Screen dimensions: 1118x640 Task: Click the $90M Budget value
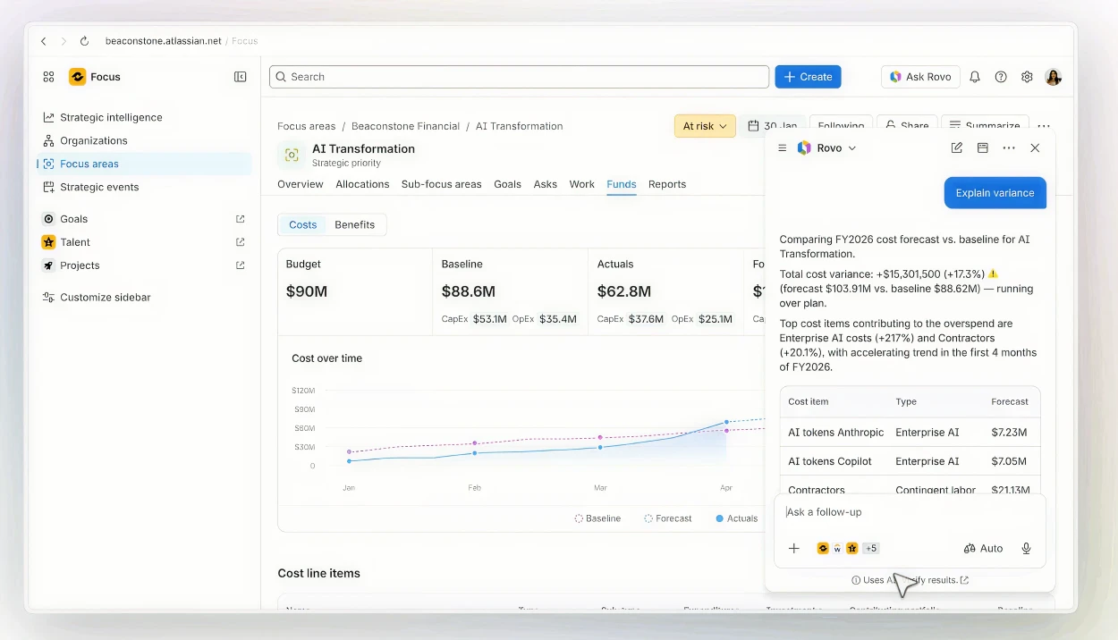(x=307, y=291)
